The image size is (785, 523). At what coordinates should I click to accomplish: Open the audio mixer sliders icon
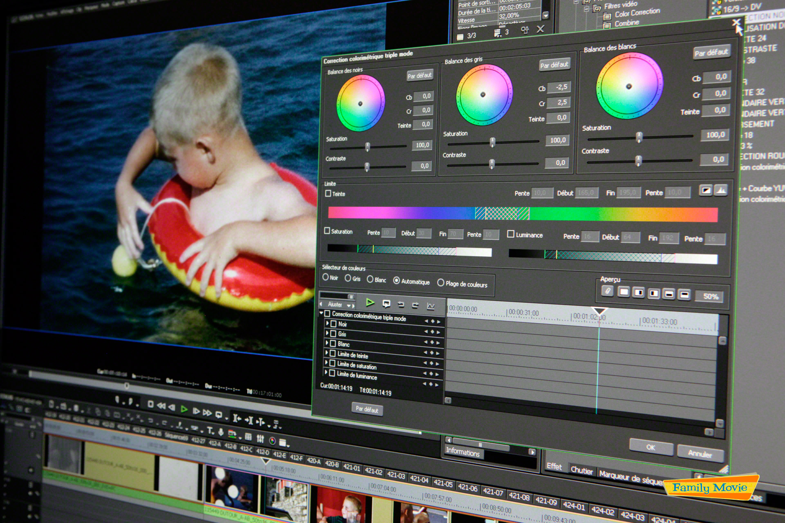260,438
